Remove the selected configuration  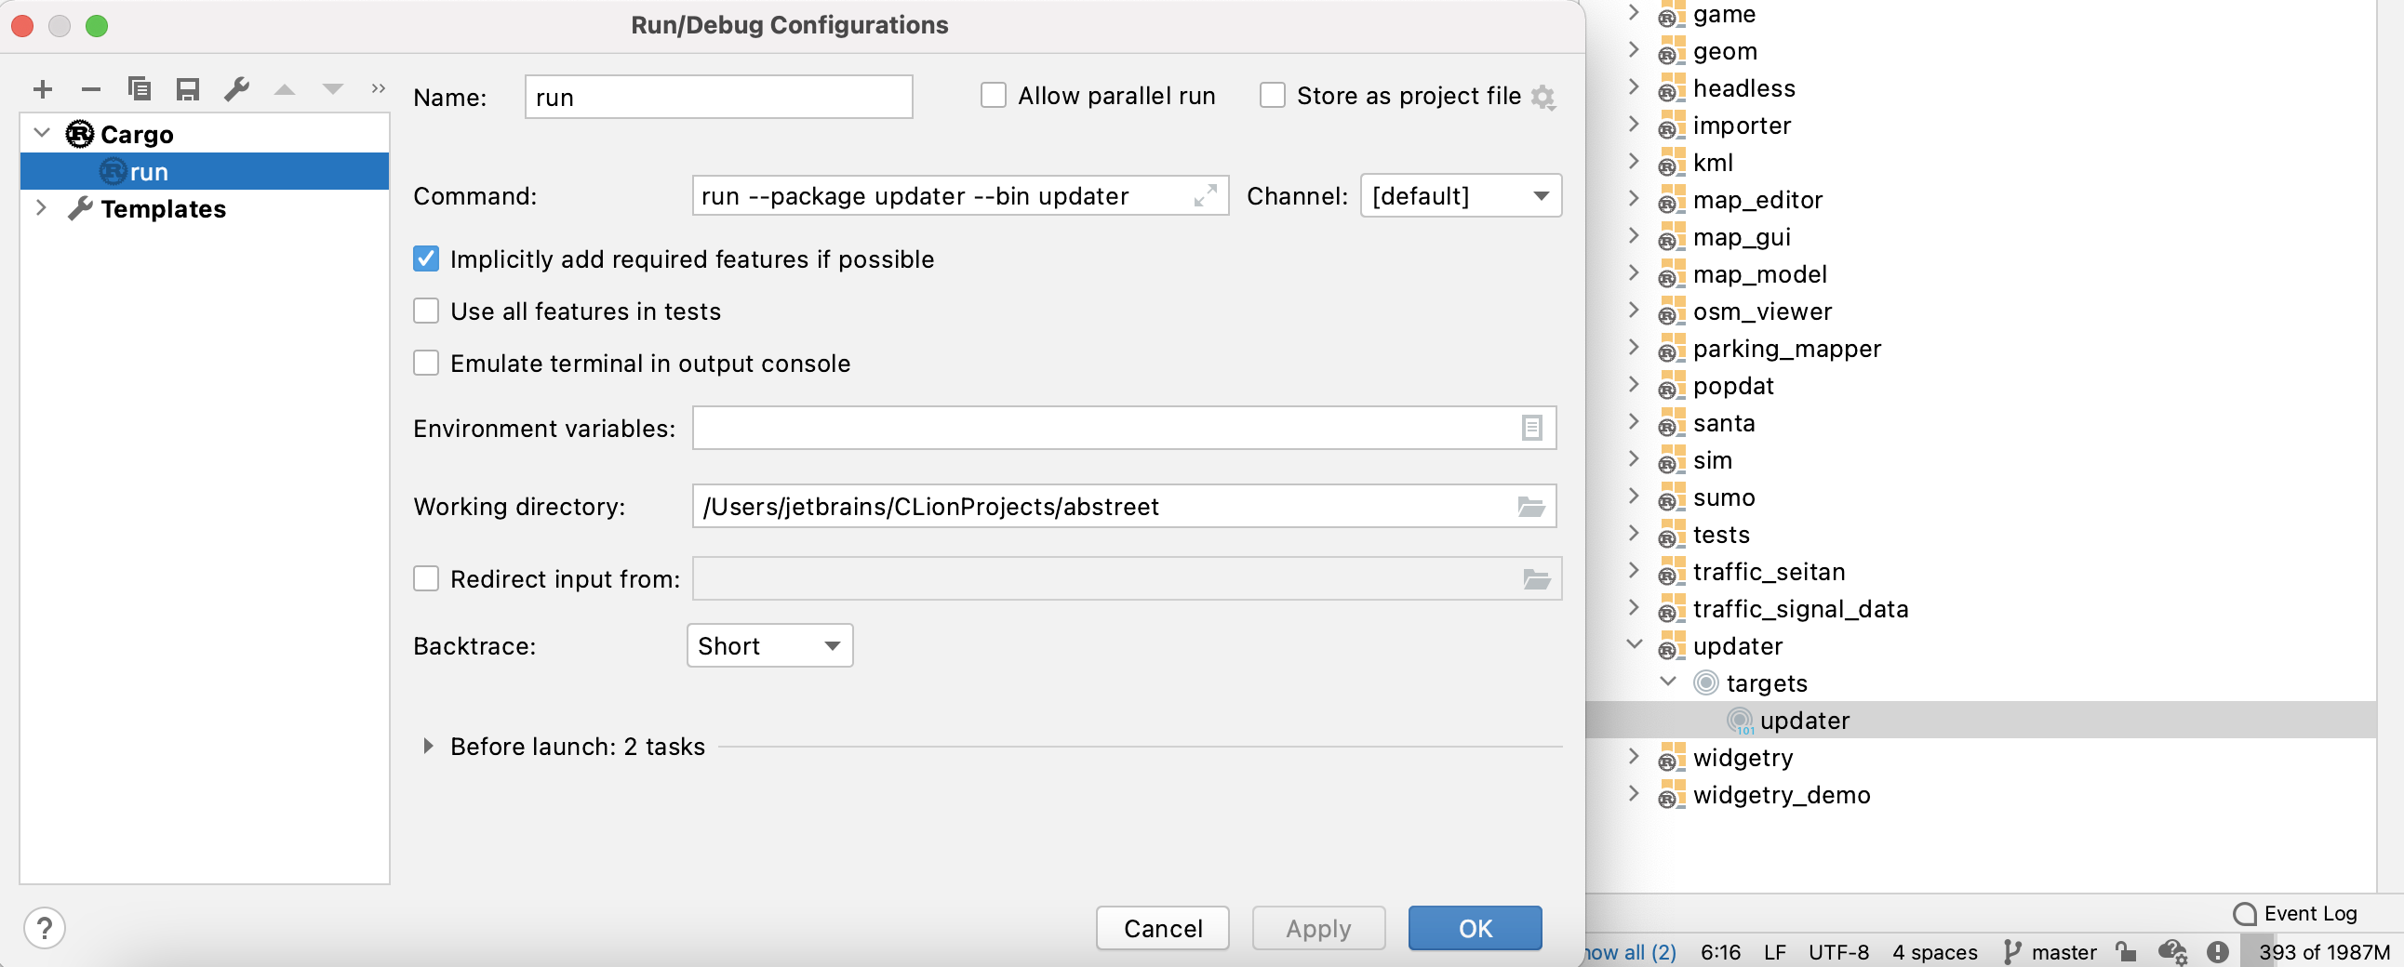pyautogui.click(x=90, y=89)
